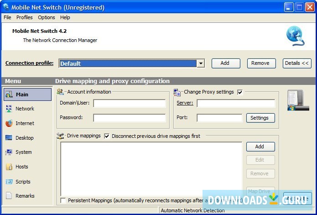This screenshot has width=317, height=215.
Task: Remove the selected connection profile
Action: click(x=261, y=63)
